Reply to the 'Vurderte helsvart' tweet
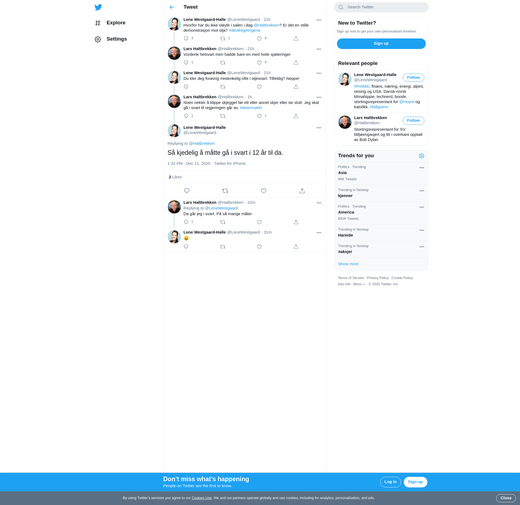Viewport: 520px width, 505px height. [x=186, y=63]
